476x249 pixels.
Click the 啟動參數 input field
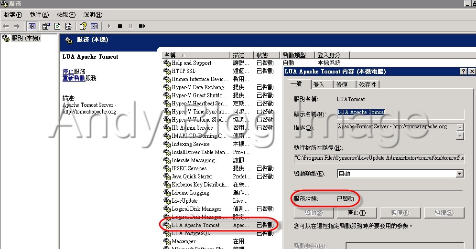click(405, 245)
